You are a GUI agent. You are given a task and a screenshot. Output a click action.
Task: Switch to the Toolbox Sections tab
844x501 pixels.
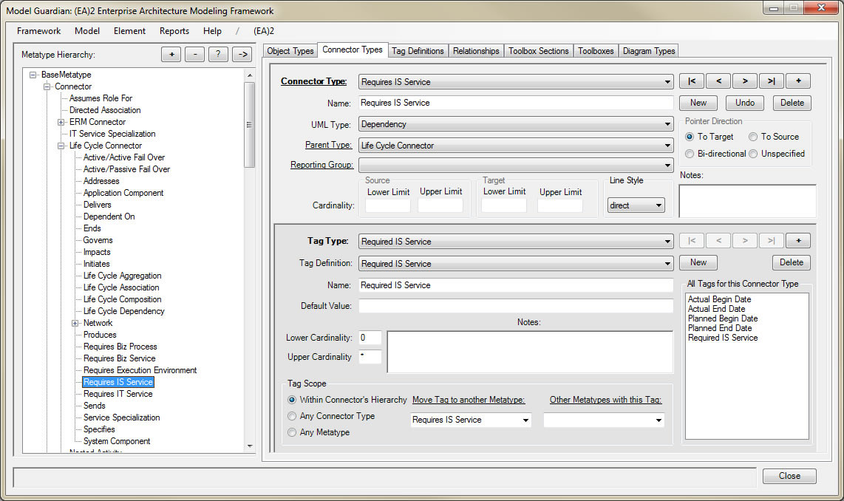point(538,51)
